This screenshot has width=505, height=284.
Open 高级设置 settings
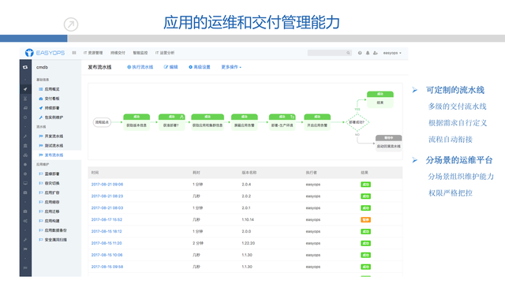[x=200, y=67]
